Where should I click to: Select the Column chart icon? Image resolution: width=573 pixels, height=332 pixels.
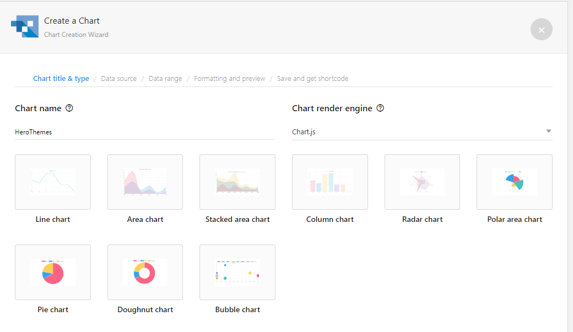(330, 182)
